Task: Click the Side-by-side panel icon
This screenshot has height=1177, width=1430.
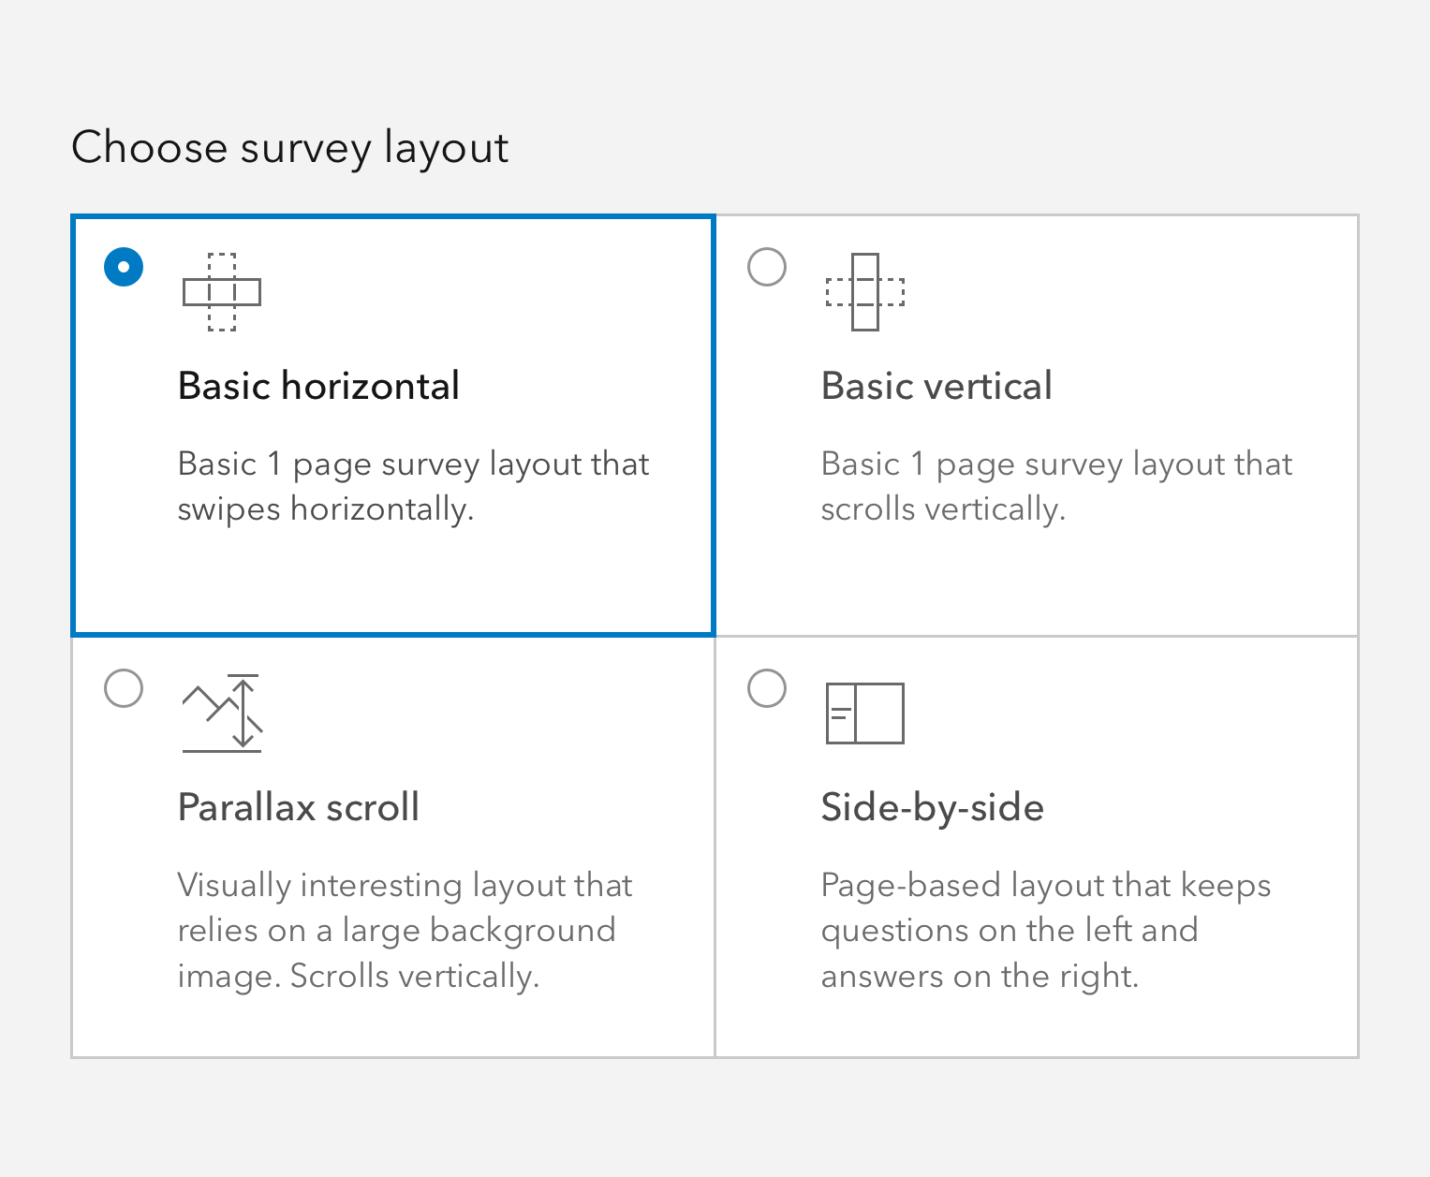Action: click(x=864, y=713)
